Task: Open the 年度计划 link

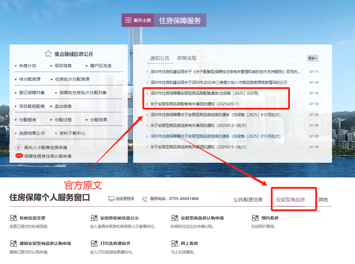Action: pos(28,66)
